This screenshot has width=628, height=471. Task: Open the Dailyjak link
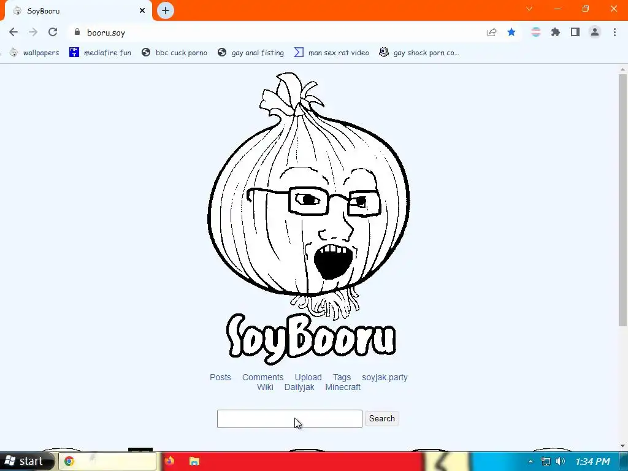coord(299,388)
